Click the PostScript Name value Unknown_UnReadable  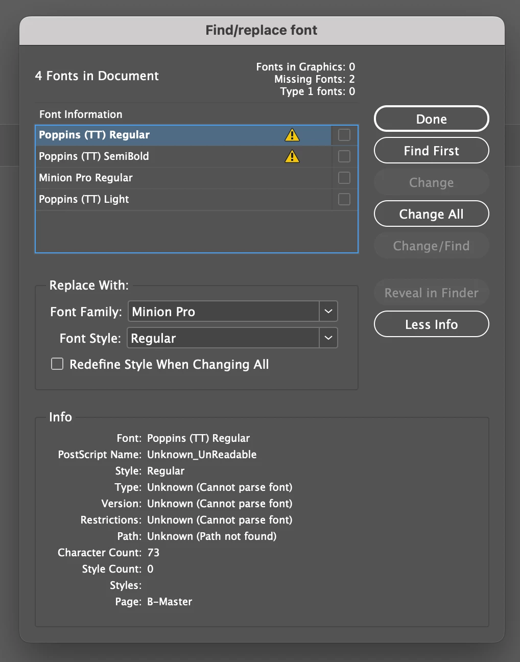(x=202, y=455)
